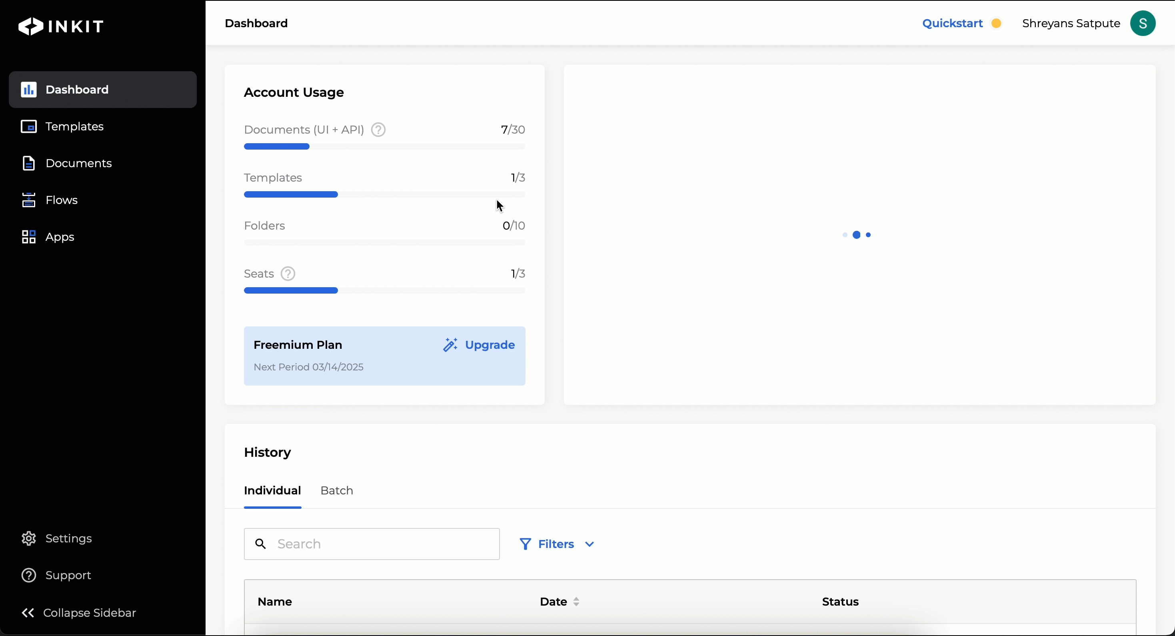Image resolution: width=1175 pixels, height=636 pixels.
Task: Click the Flows sidebar icon
Action: point(29,200)
